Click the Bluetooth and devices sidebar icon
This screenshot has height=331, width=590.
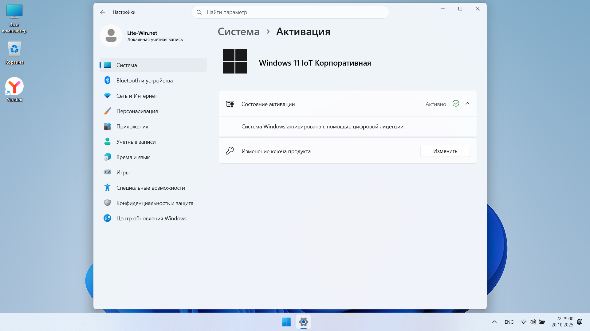(x=107, y=80)
